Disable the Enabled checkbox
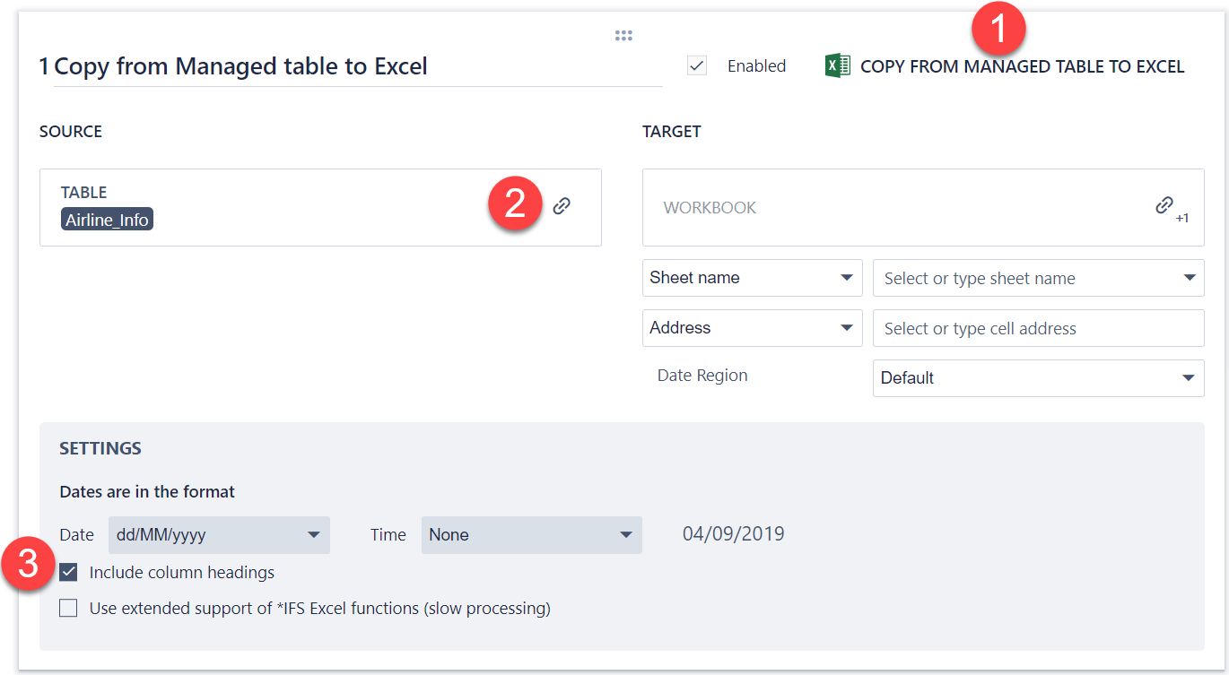 coord(697,65)
